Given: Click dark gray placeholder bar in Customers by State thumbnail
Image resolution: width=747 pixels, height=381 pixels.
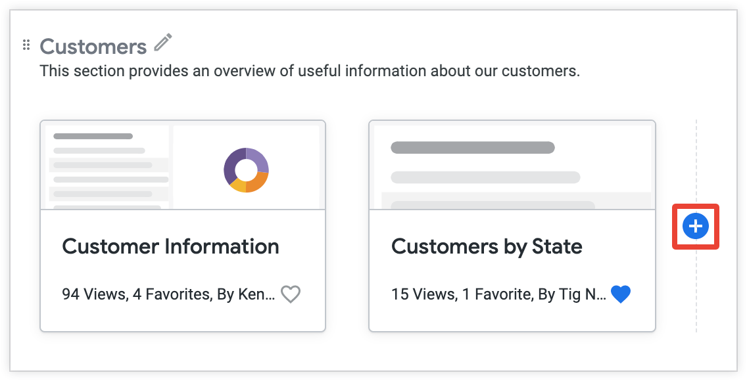Looking at the screenshot, I should [472, 147].
